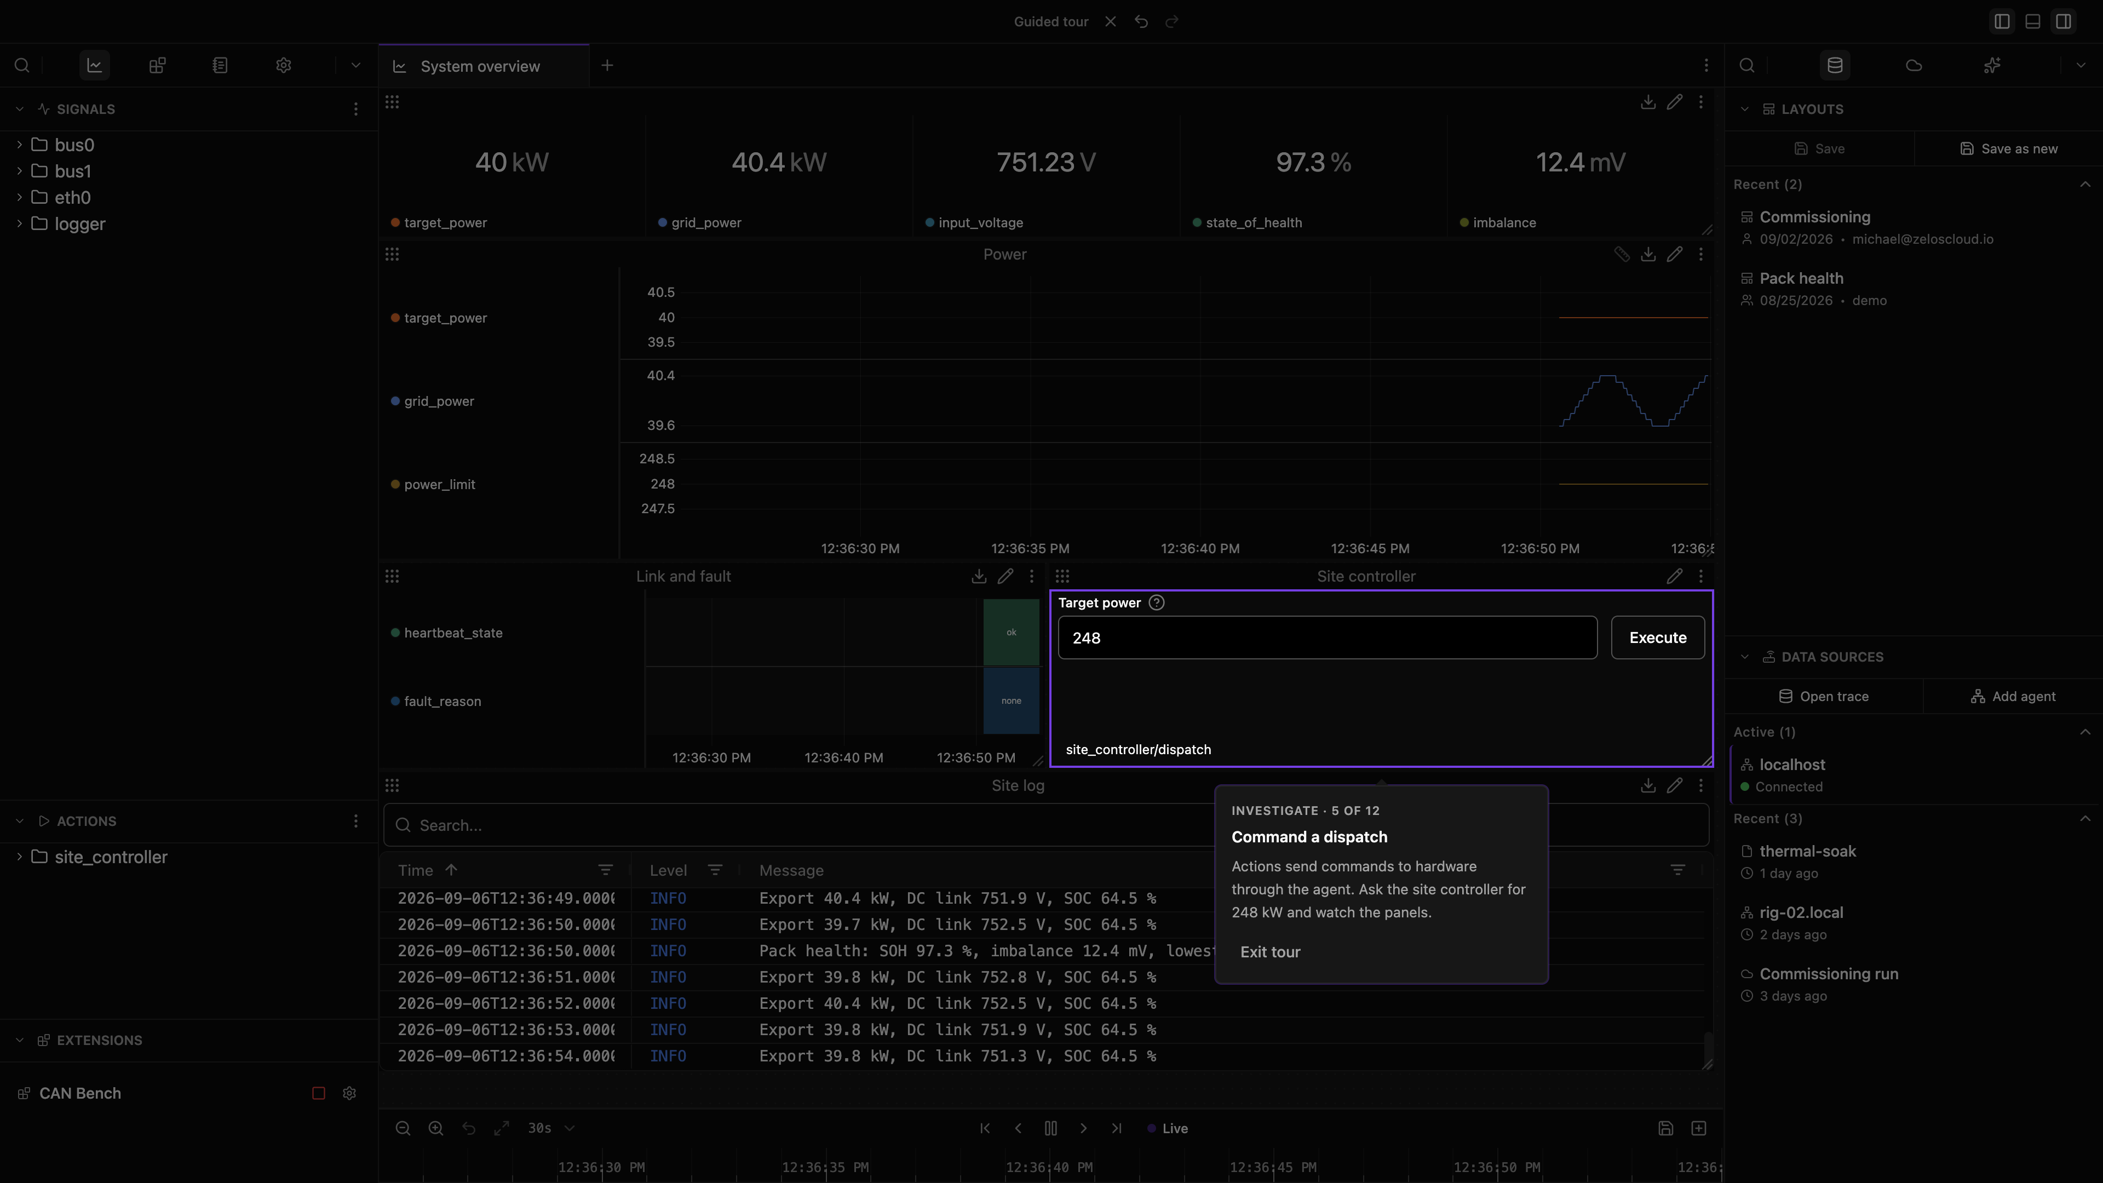Screen dimensions: 2103x1183
Task: Open the Power panel more options
Action: click(x=1700, y=255)
